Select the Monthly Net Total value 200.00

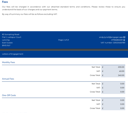[x=121, y=67]
